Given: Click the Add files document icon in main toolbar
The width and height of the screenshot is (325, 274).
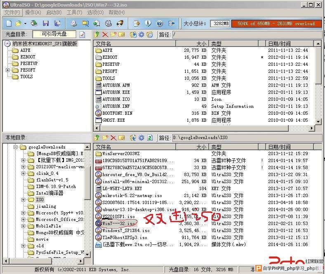Looking at the screenshot, I should pyautogui.click(x=137, y=23).
